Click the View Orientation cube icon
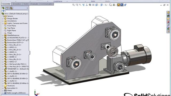The height and width of the screenshot is (96, 171). [x=96, y=5]
